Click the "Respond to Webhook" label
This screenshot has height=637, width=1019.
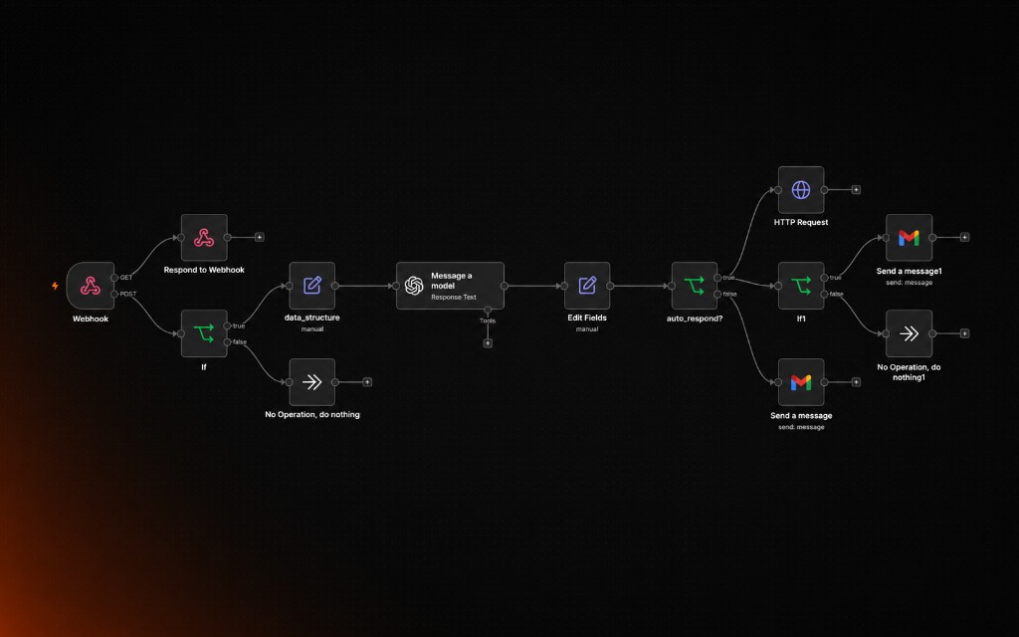point(204,270)
